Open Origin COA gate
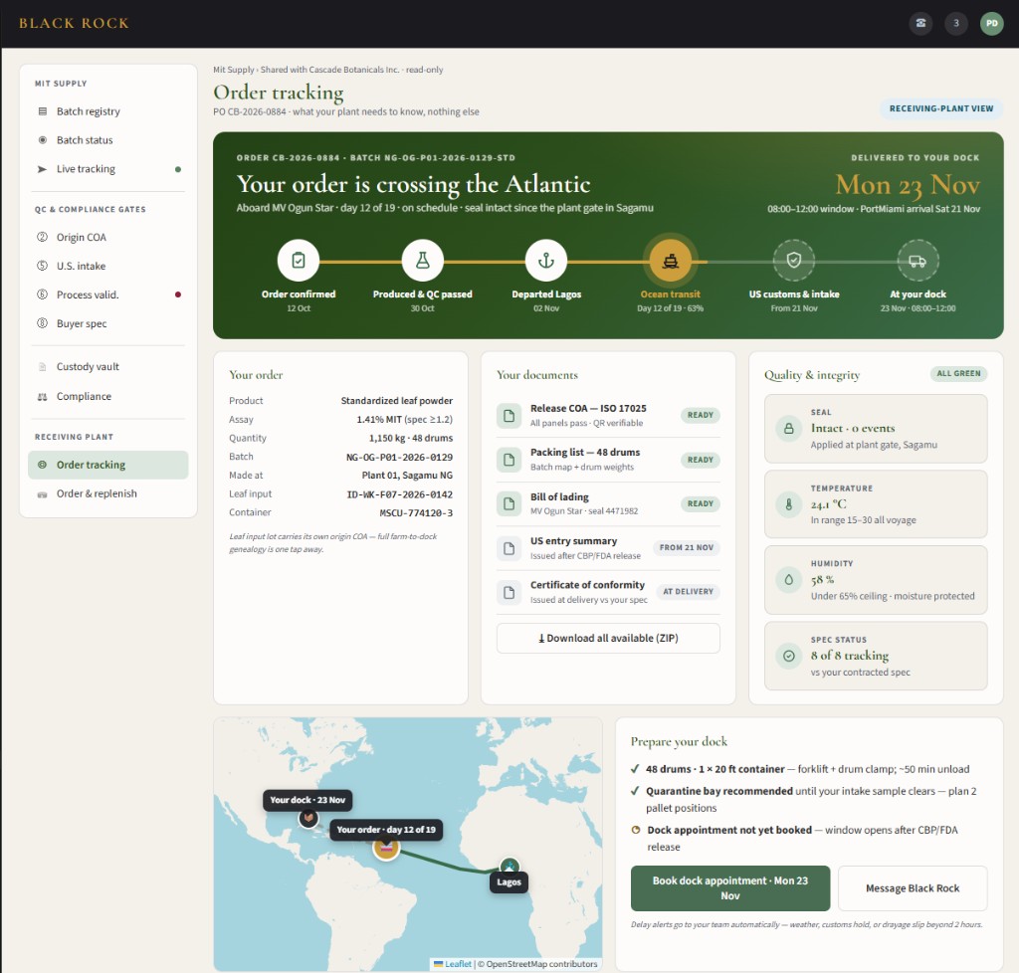This screenshot has width=1019, height=973. click(x=107, y=237)
